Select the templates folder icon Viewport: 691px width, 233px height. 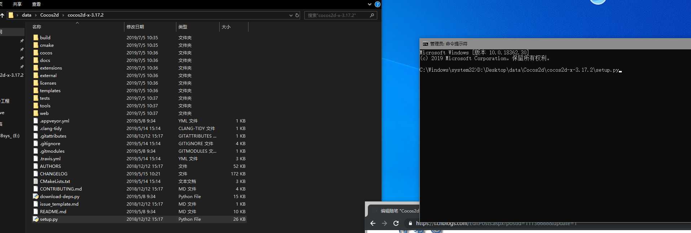point(36,90)
